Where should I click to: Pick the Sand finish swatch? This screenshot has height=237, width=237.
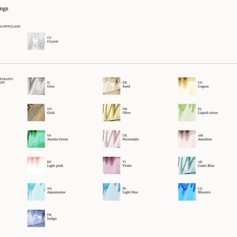pyautogui.click(x=112, y=86)
